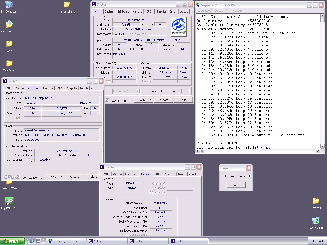Click BIOS date field 01/30/2002
Screen dimensions: 327x245
pos(62,140)
